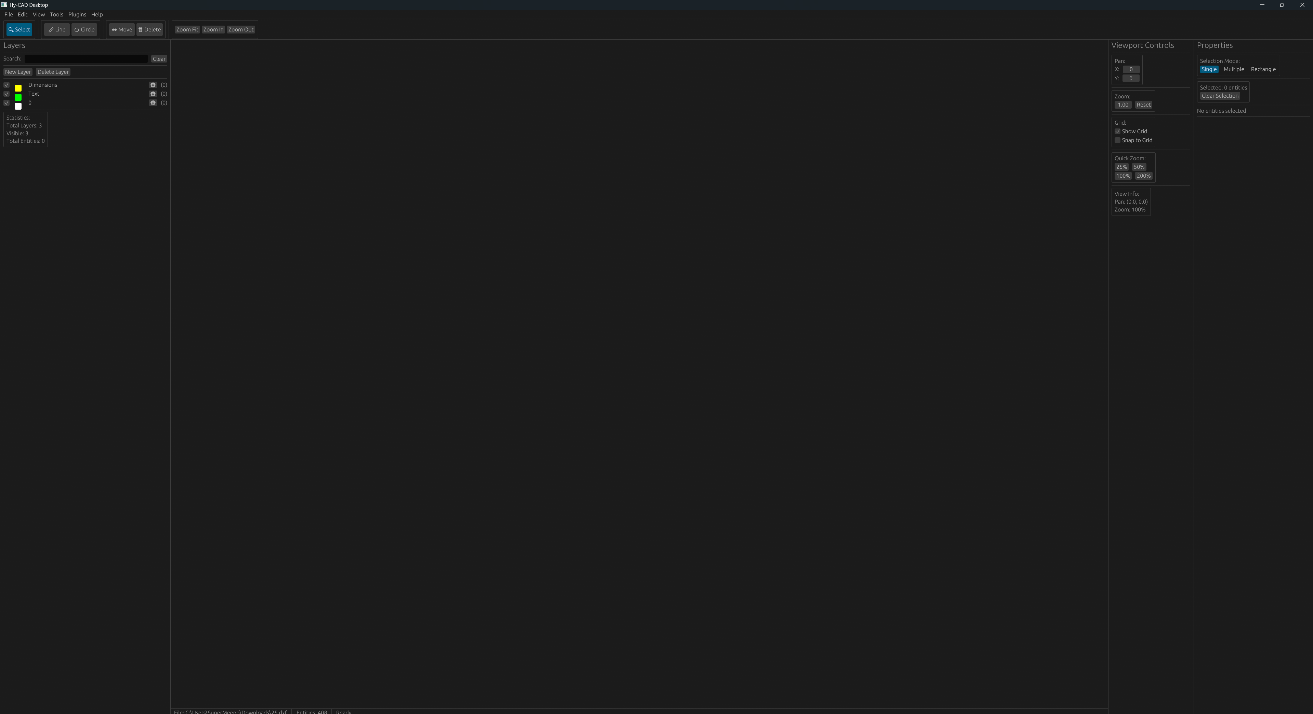Open settings gear for layer 0
Image resolution: width=1313 pixels, height=714 pixels.
point(153,103)
